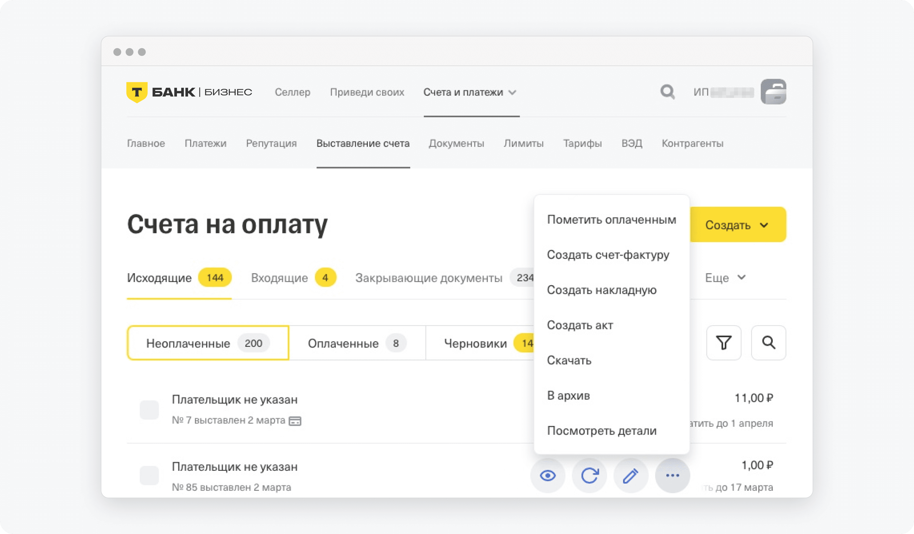The image size is (914, 534).
Task: Click the three-dots more actions button
Action: coord(672,475)
